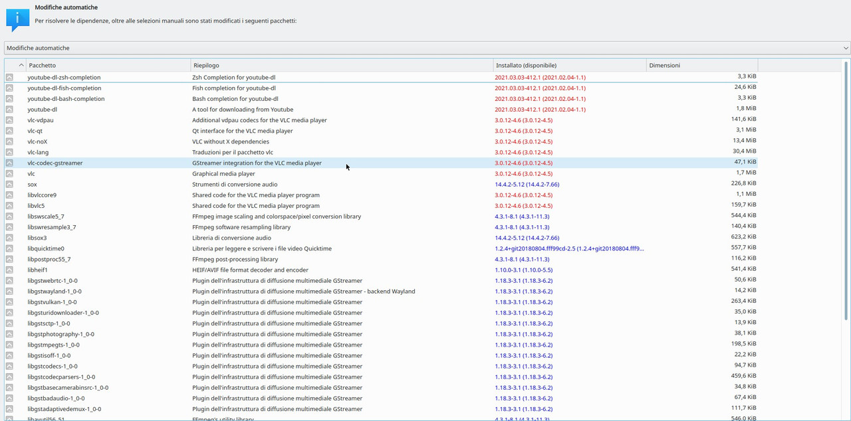Click status icon of youtube-dl-zsh-completion row
Screen dimensions: 851x421
[9, 78]
